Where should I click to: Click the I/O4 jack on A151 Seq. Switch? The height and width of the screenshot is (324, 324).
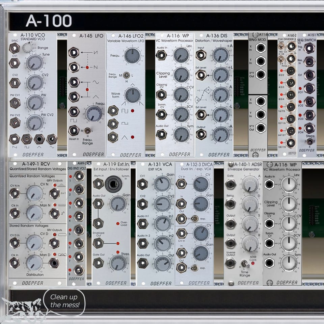pos(309,128)
